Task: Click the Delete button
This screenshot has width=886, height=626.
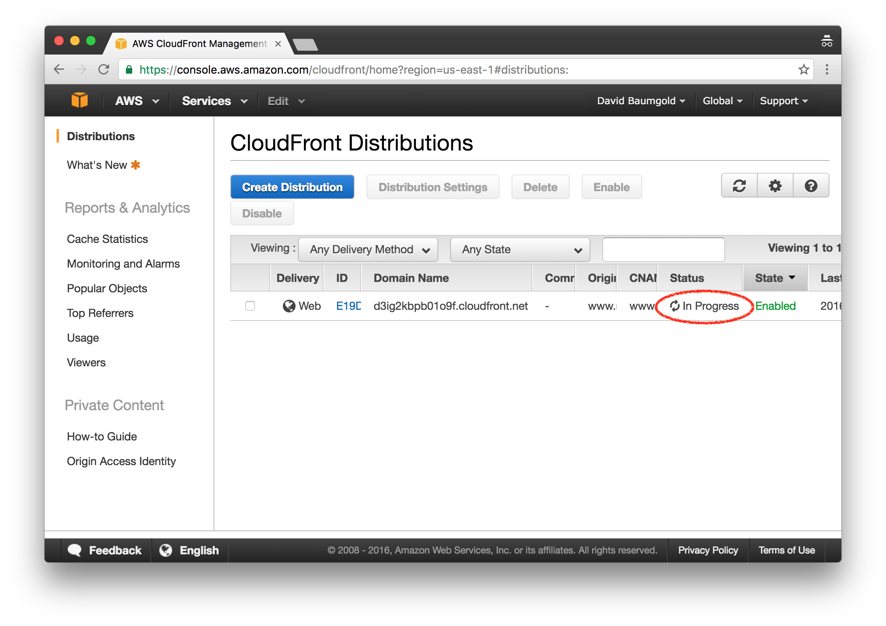Action: click(x=540, y=187)
